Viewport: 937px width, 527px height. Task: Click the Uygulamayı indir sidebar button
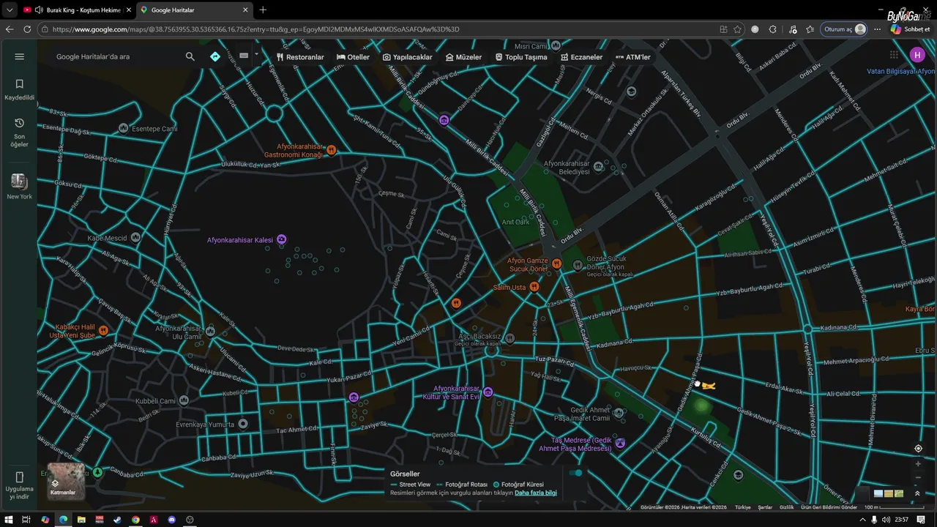click(x=20, y=487)
